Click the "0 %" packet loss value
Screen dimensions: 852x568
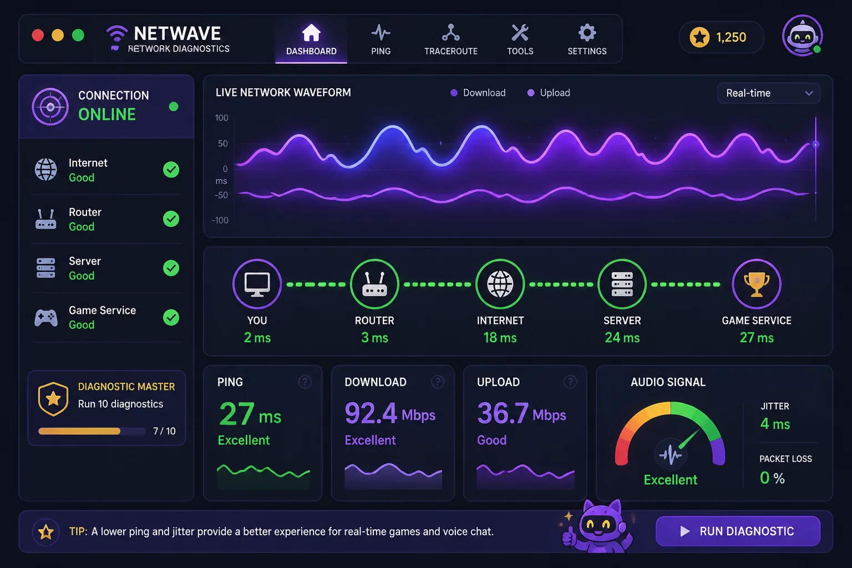[x=772, y=478]
